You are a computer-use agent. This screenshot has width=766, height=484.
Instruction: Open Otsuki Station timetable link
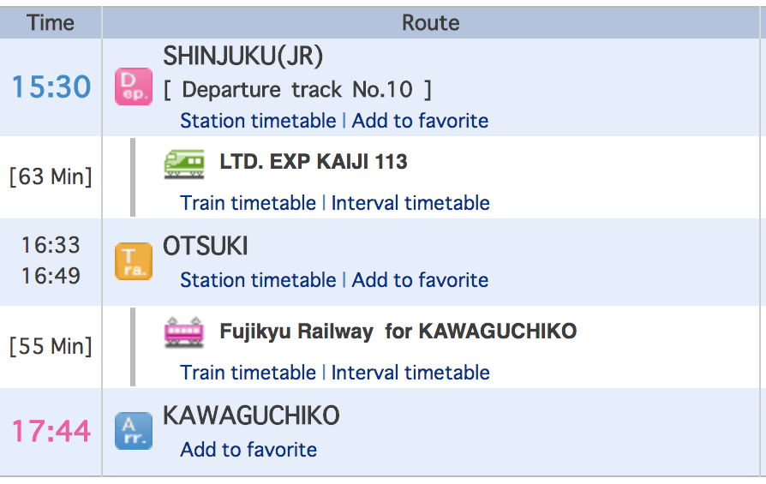tap(258, 280)
